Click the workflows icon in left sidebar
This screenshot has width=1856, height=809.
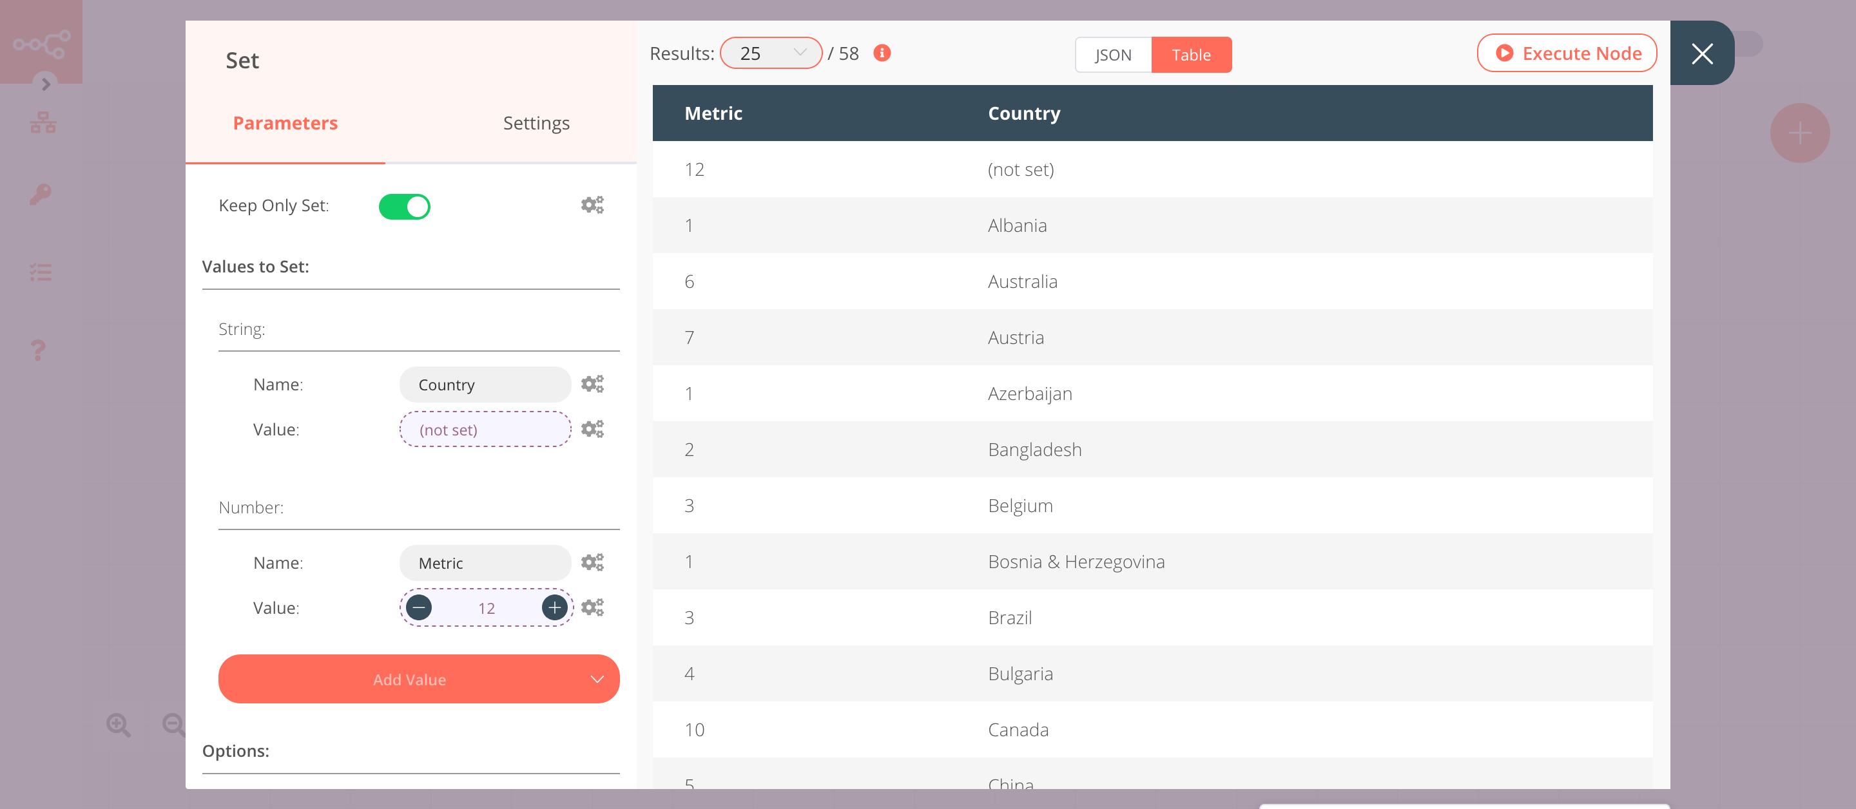point(43,122)
